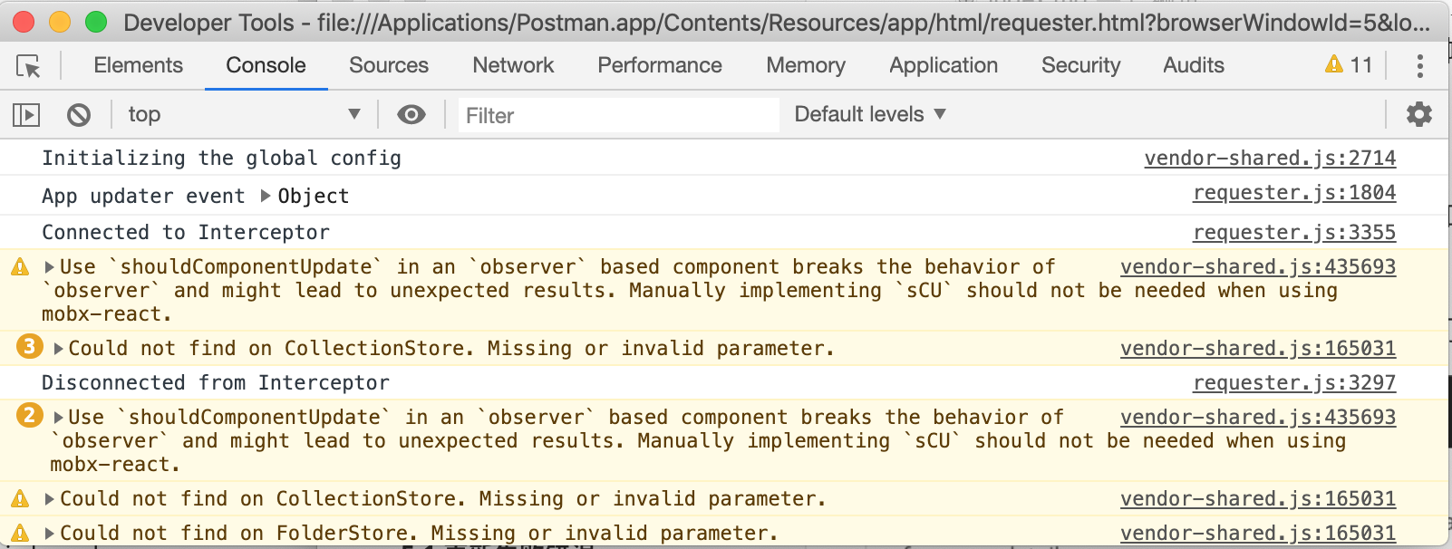Click the 2 repeat-count badge on shouldComponentUpdate warning
The image size is (1452, 549).
tap(29, 415)
